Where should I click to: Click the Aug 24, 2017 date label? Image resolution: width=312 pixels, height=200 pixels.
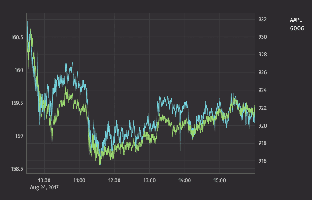45,188
